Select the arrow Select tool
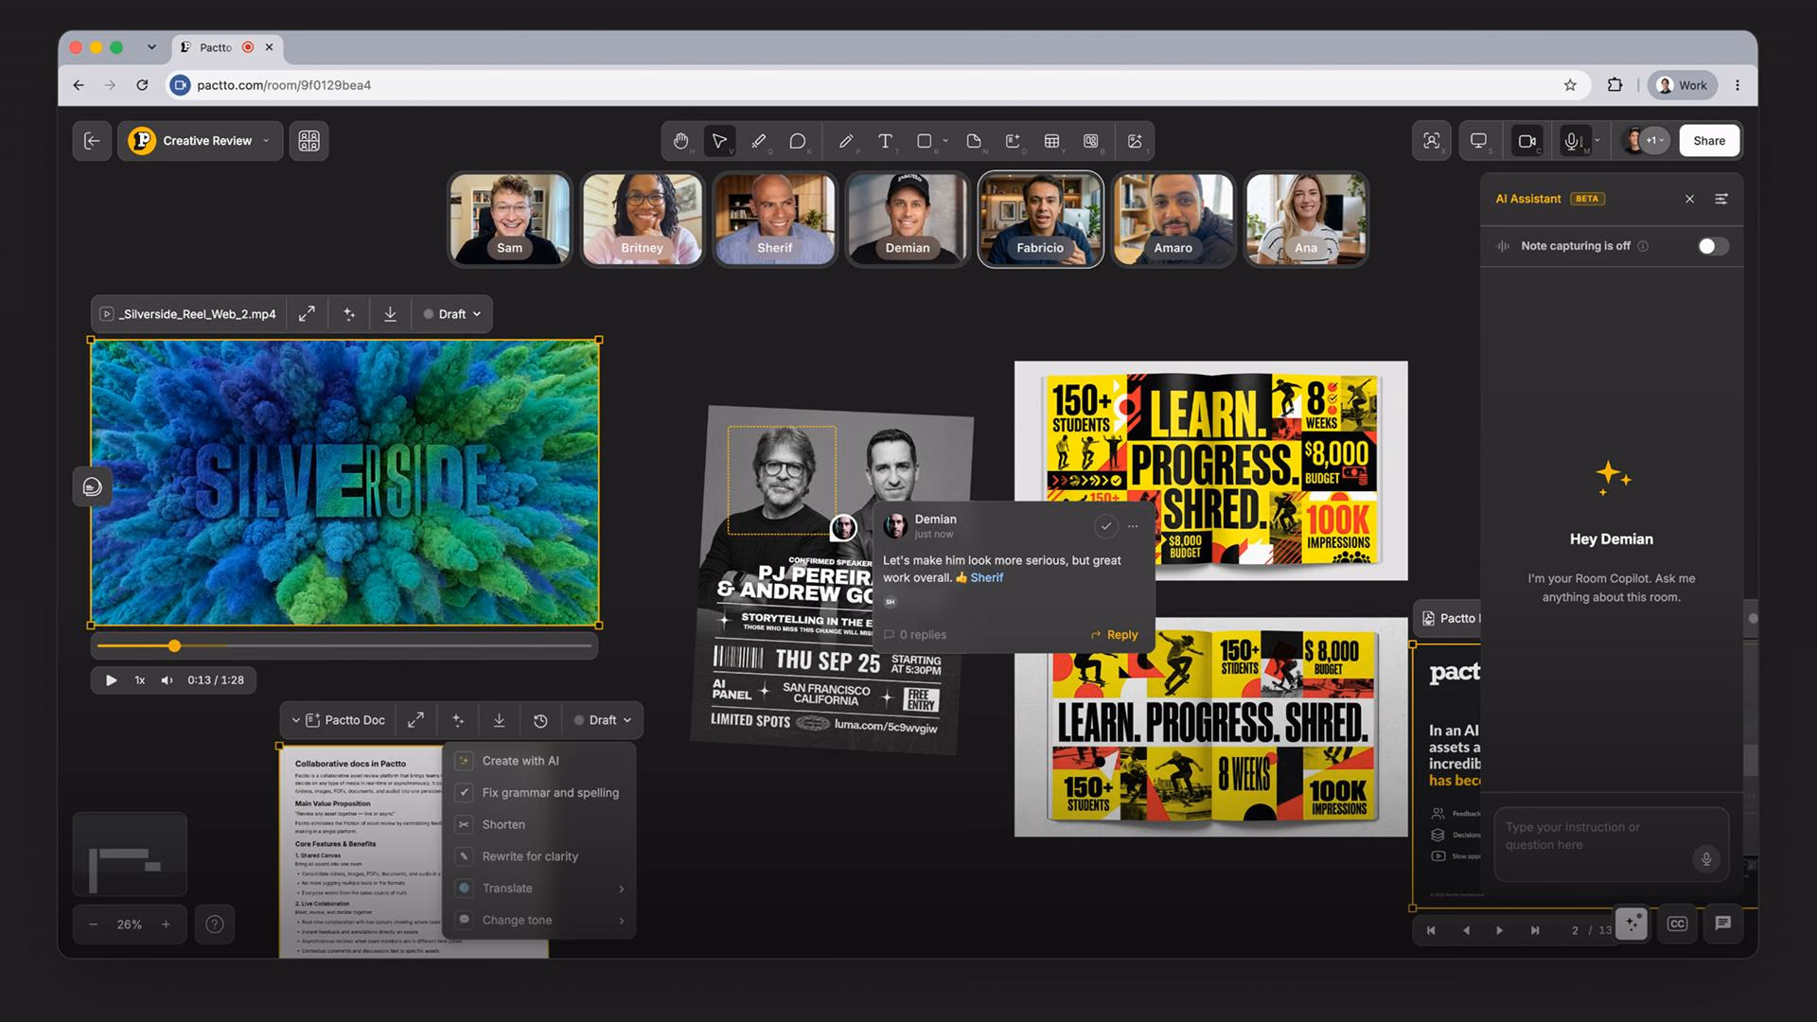 pos(719,141)
